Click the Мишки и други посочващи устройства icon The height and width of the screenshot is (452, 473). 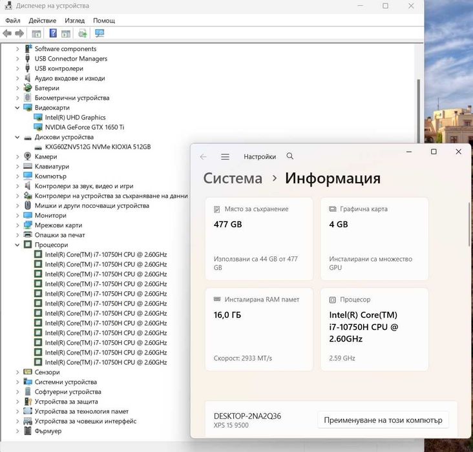pos(27,205)
